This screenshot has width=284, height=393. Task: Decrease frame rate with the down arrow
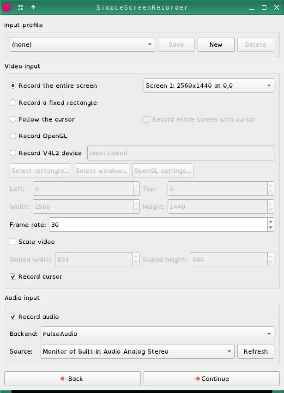pos(270,228)
